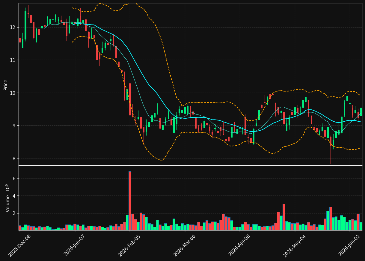The image size is (365, 261).
Task: Click the volume tick label 2
Action: point(14,213)
